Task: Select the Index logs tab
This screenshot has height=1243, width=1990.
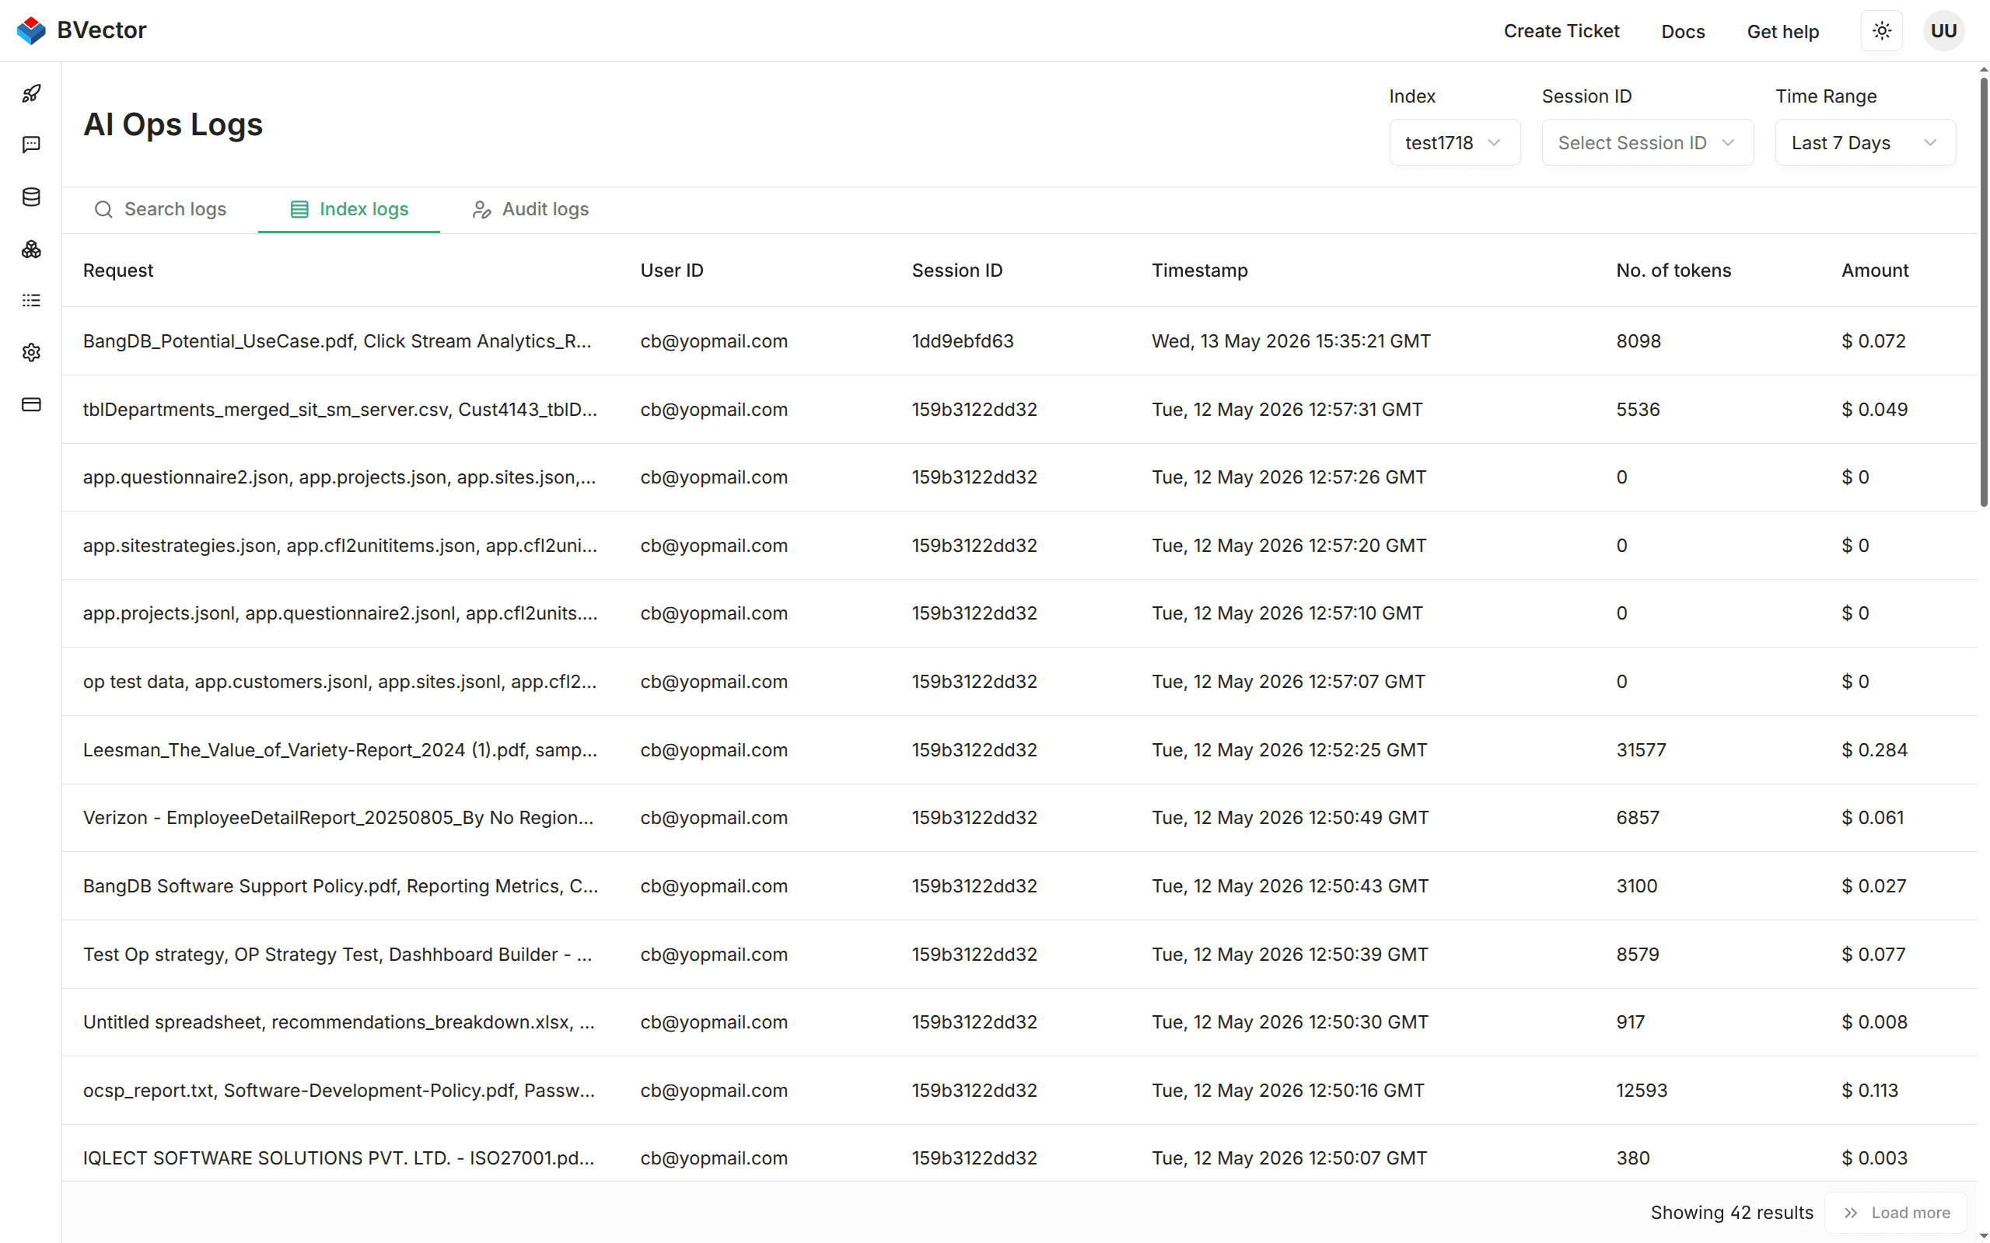Action: 348,210
